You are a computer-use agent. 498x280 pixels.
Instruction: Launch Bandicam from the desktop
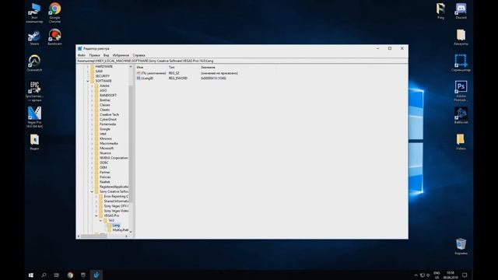(54, 37)
